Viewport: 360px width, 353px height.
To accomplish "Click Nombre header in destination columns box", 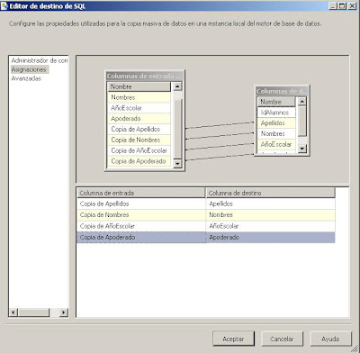I will [276, 102].
